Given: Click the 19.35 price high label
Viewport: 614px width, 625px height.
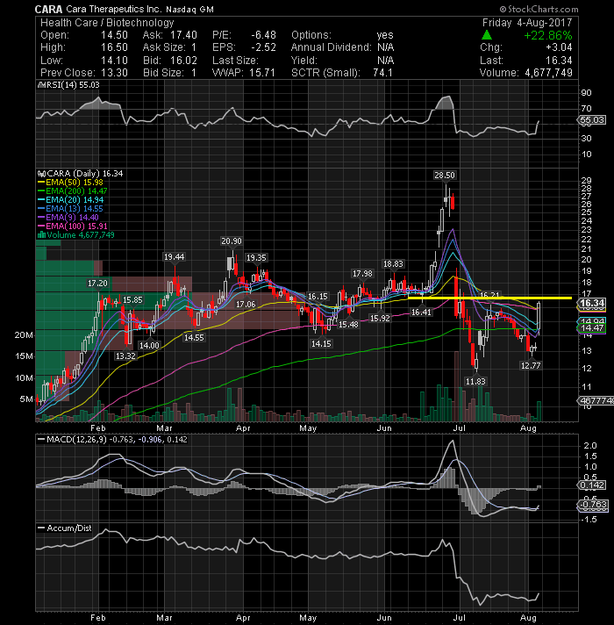Looking at the screenshot, I should pos(256,258).
